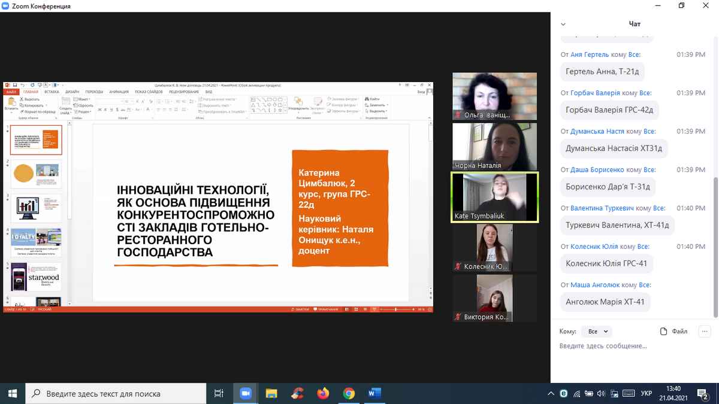Click the chat message input field
This screenshot has width=719, height=404.
(629, 346)
